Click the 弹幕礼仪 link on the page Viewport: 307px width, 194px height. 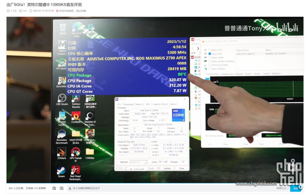[282, 188]
